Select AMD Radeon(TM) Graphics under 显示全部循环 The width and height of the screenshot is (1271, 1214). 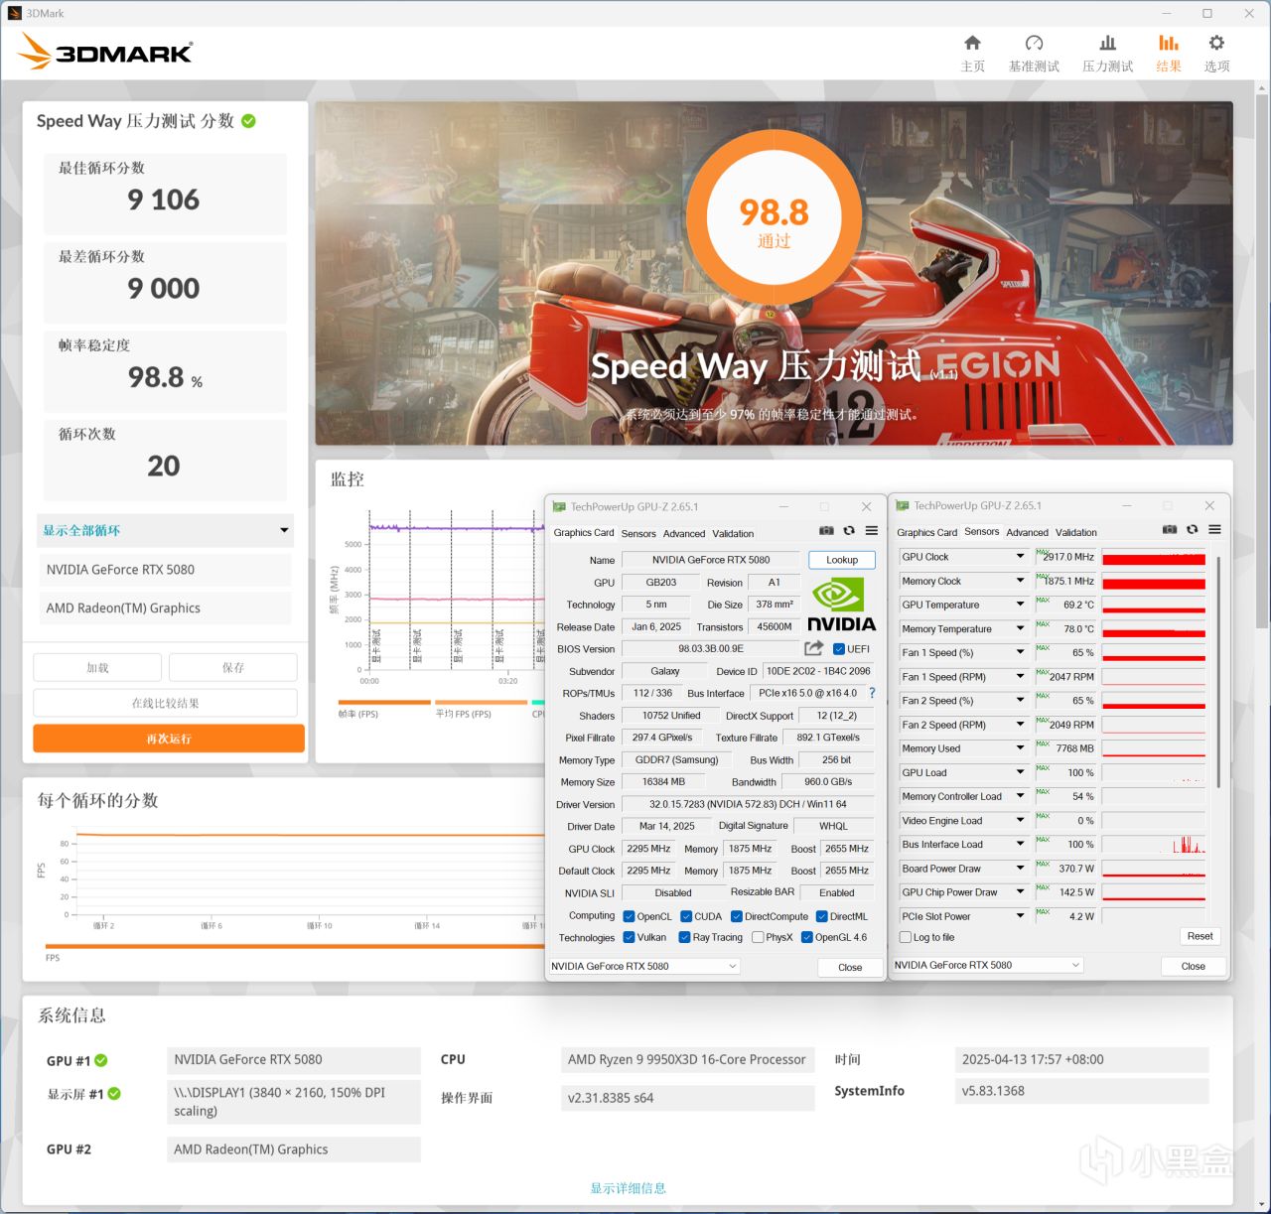165,608
